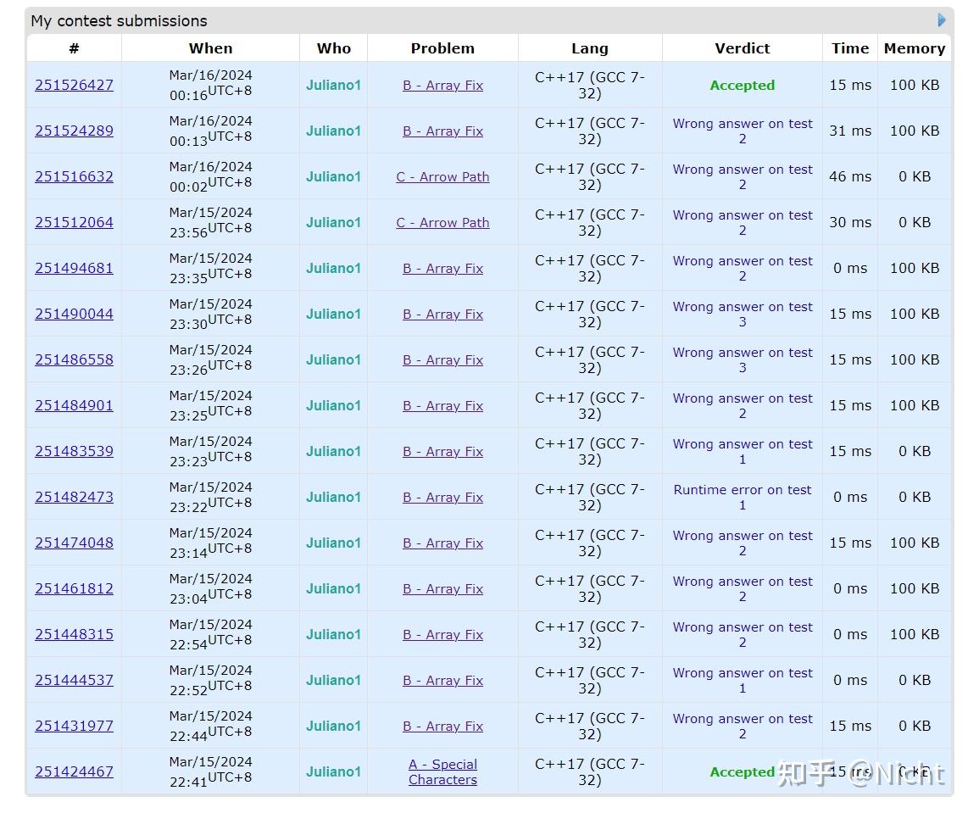Select the Accepted verdict on submission 251424467
This screenshot has width=968, height=813.
(742, 771)
